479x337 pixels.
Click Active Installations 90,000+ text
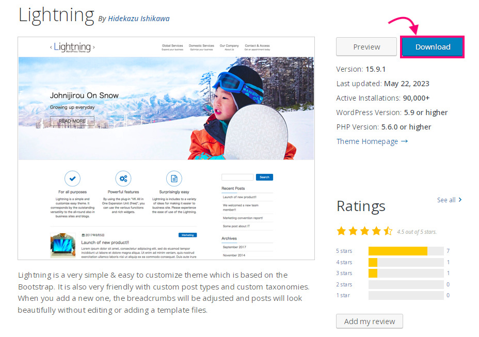click(x=383, y=98)
